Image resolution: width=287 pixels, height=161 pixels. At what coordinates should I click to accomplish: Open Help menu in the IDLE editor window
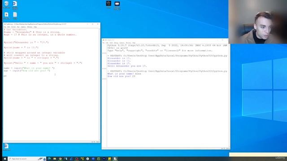[35, 27]
